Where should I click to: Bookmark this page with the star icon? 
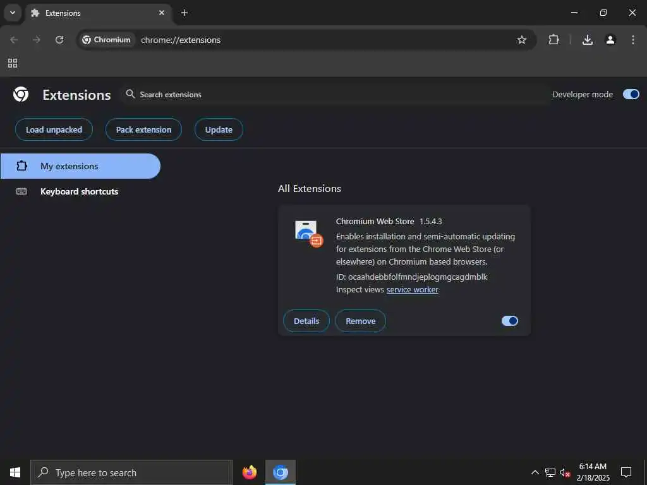pos(521,40)
